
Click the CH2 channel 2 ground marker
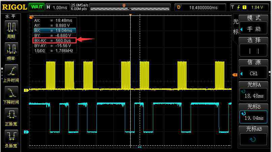point(26,132)
